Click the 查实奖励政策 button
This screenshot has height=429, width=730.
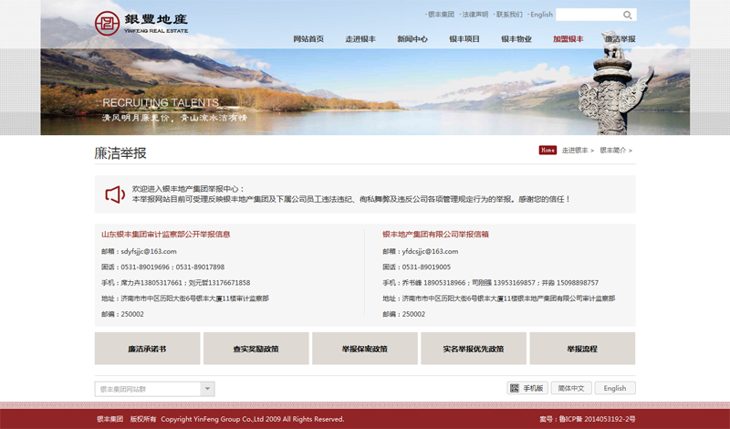click(x=255, y=349)
